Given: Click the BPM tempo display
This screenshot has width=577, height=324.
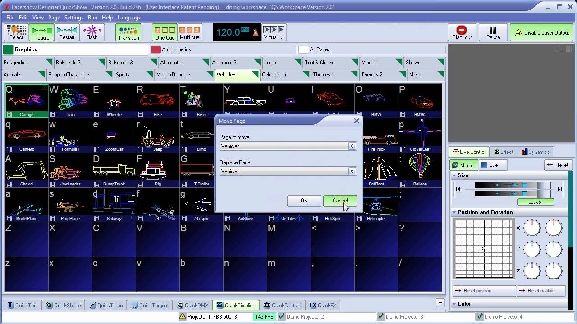Looking at the screenshot, I should click(237, 32).
